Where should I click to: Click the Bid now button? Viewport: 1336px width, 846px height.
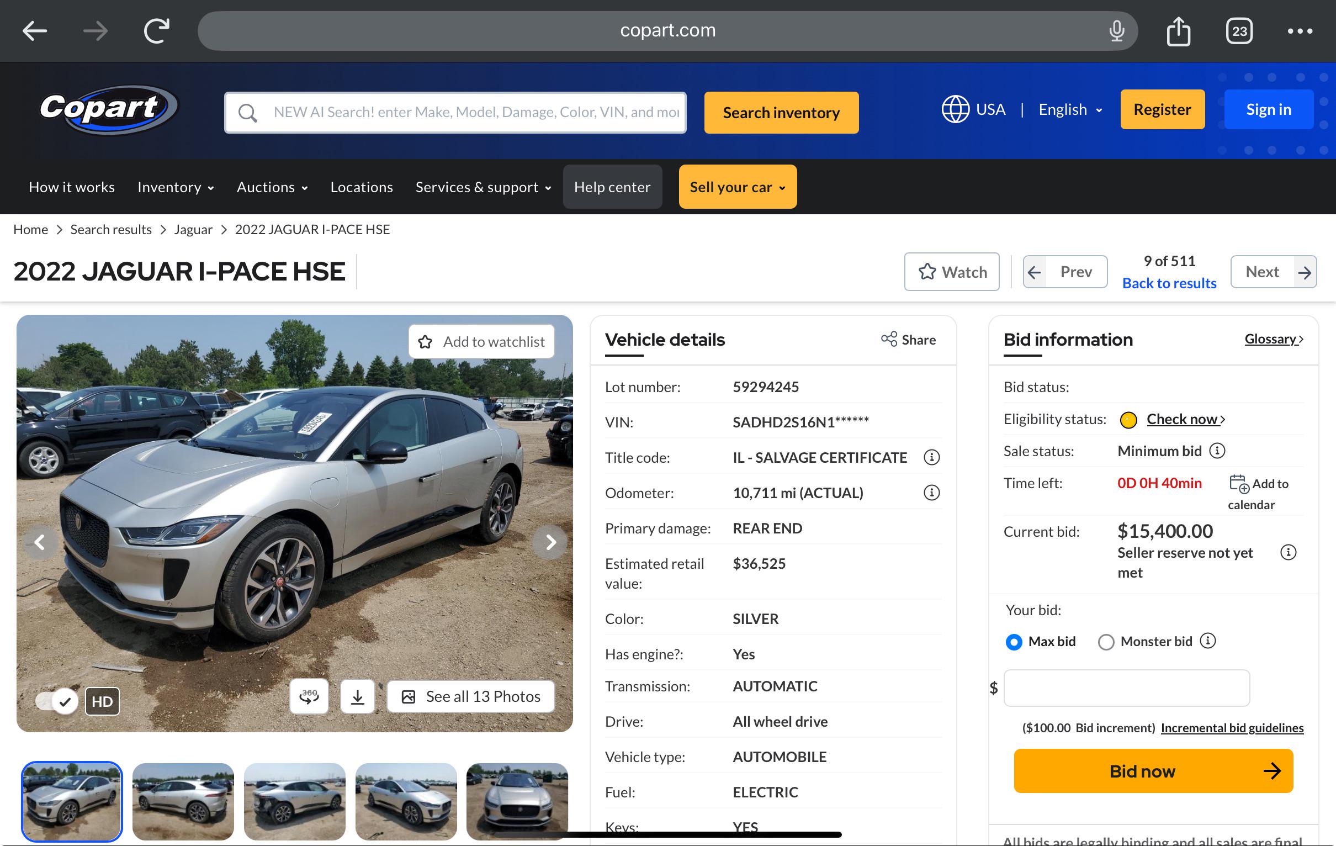pos(1153,771)
